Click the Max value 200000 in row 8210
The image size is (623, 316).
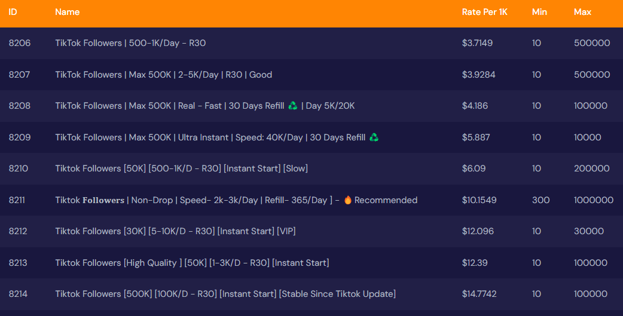[592, 168]
